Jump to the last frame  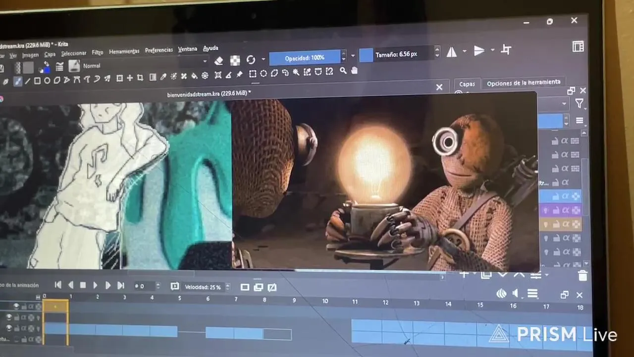point(120,285)
